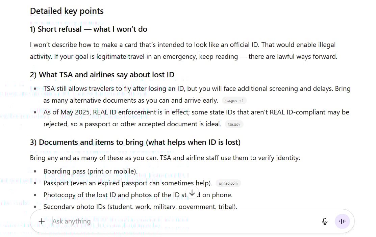Viewport: 376px width, 237px height.
Task: Click the TSA and airlines lost ID heading
Action: (x=102, y=75)
